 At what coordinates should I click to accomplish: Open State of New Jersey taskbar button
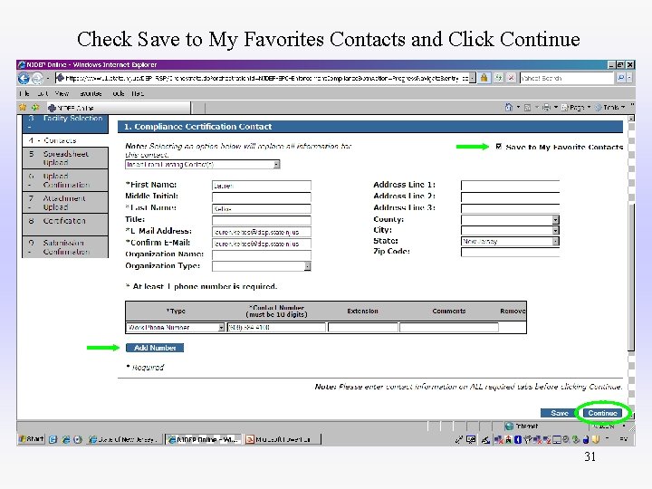pyautogui.click(x=123, y=439)
